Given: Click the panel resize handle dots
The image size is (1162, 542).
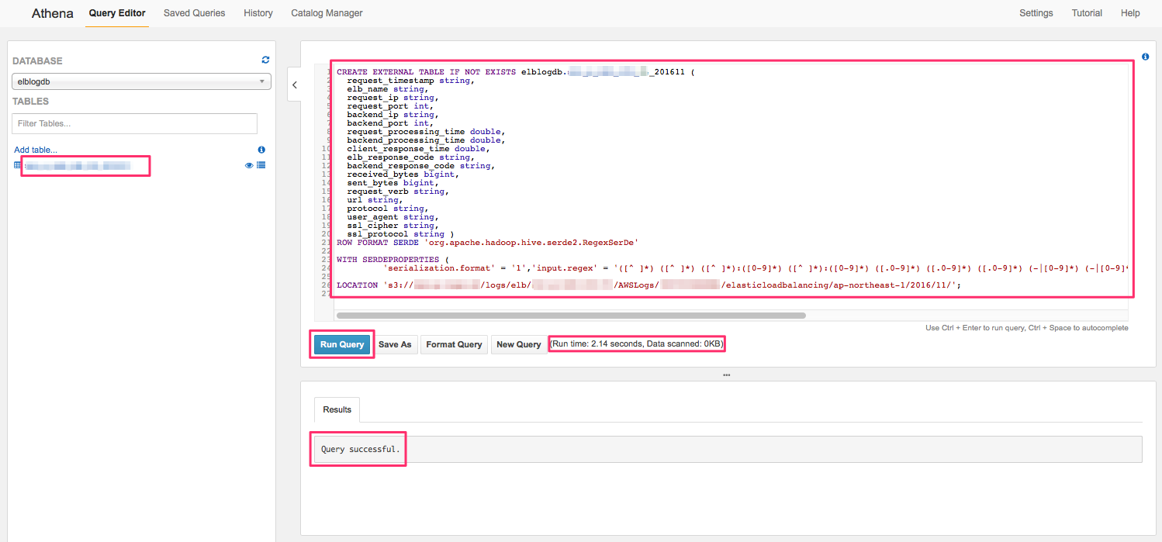Looking at the screenshot, I should [726, 375].
